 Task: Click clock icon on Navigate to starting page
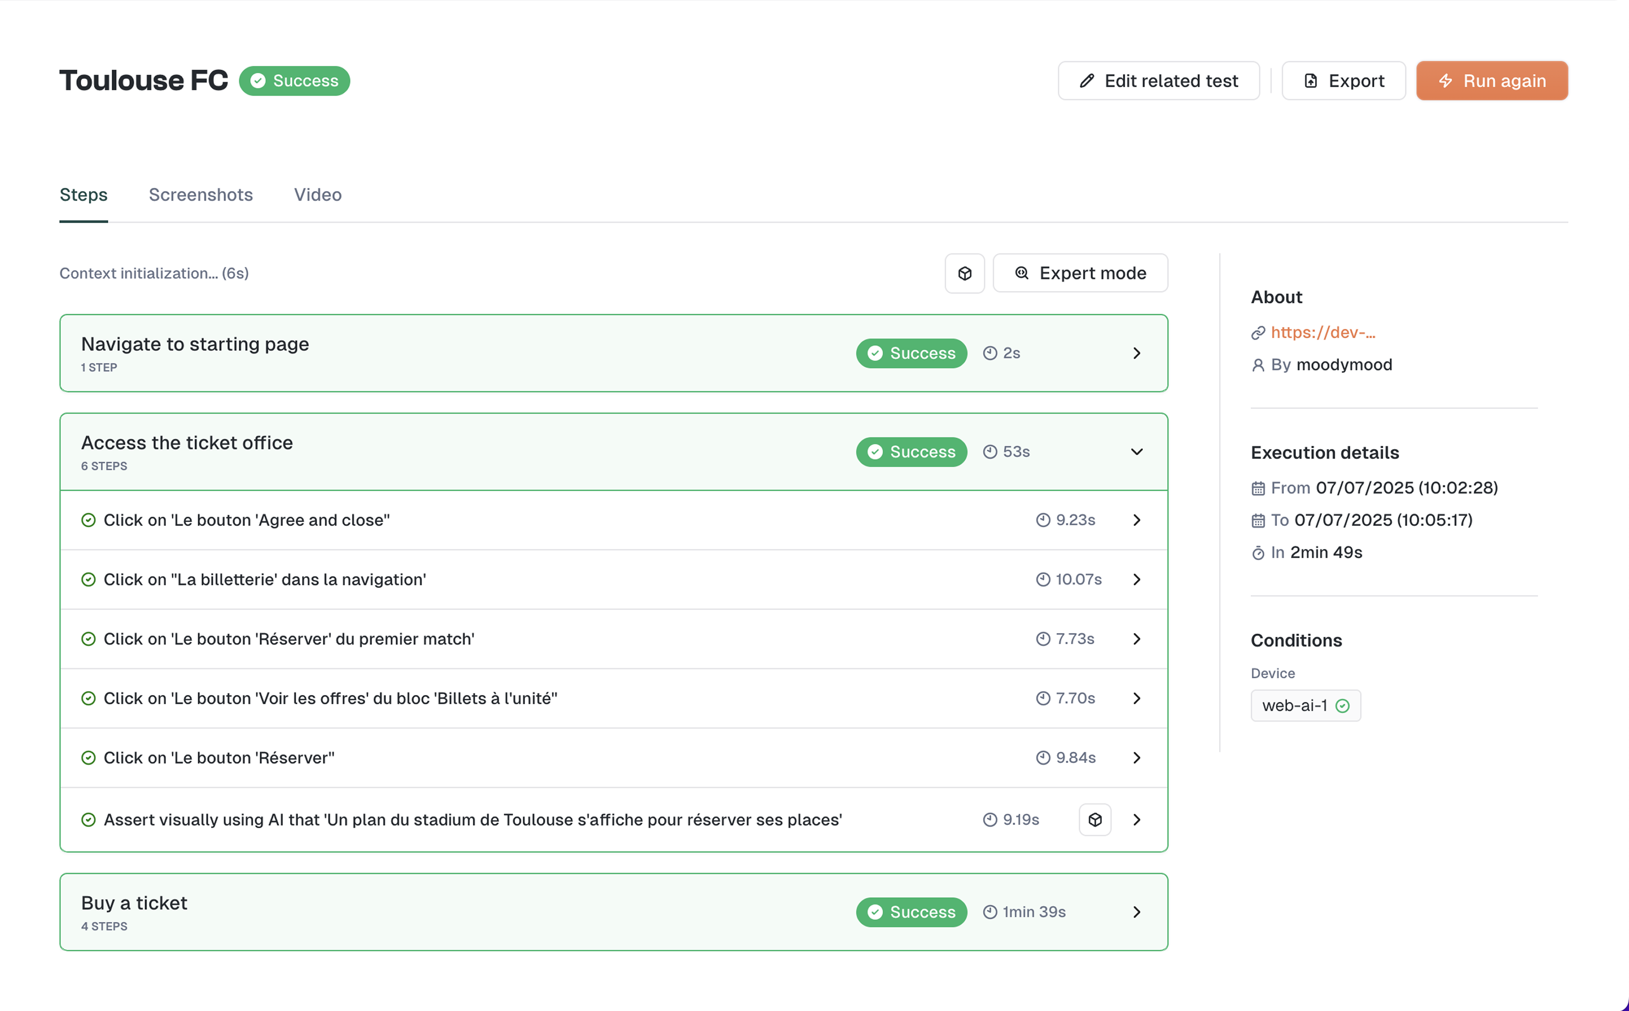pyautogui.click(x=990, y=353)
